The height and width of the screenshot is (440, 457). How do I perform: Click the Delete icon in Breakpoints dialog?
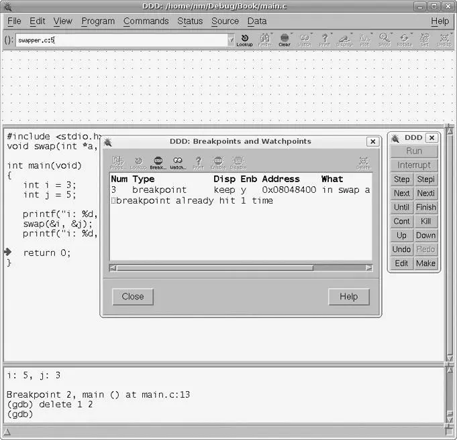[363, 163]
